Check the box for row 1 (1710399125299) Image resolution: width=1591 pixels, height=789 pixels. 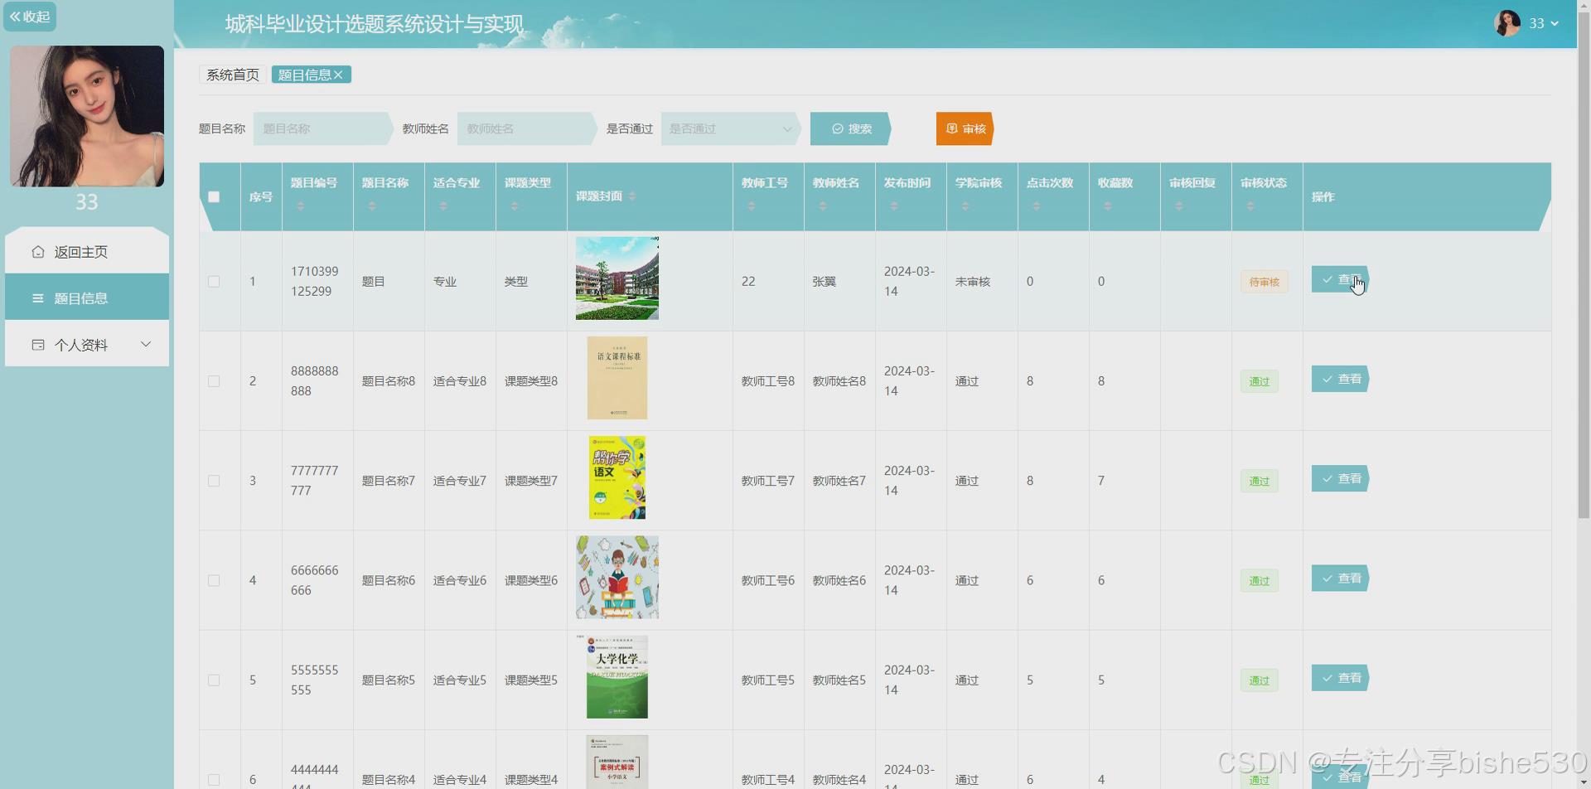point(214,282)
